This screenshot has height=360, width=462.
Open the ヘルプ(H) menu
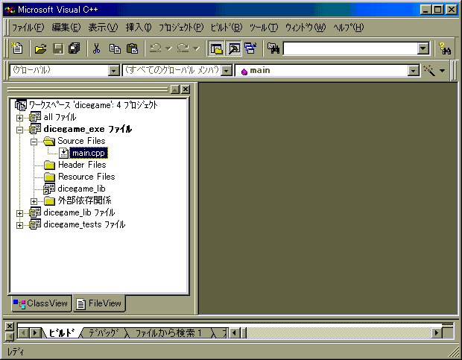[x=349, y=28]
